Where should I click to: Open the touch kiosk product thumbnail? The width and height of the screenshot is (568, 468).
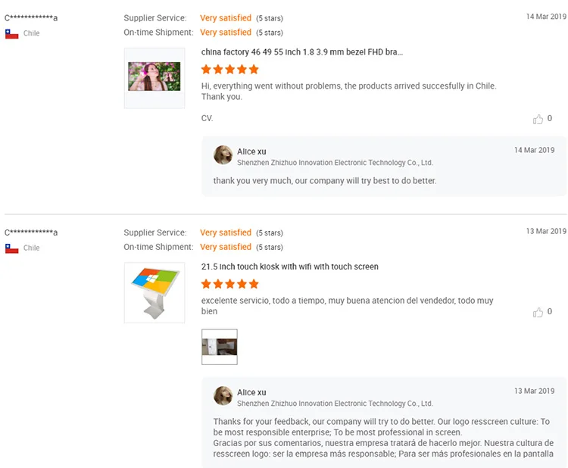pyautogui.click(x=154, y=292)
